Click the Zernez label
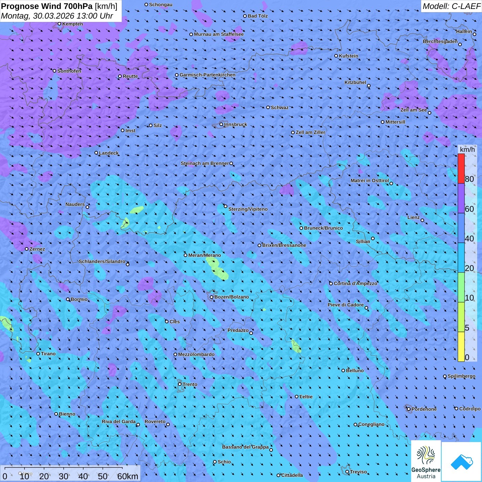Screen dimensions: 482x482 point(37,249)
